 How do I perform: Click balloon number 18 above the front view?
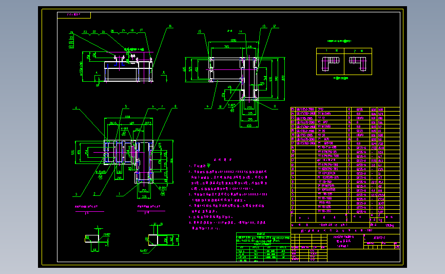pos(132,30)
